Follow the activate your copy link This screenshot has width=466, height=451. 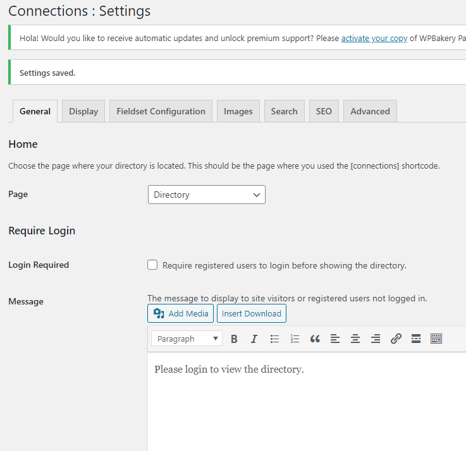click(x=374, y=39)
